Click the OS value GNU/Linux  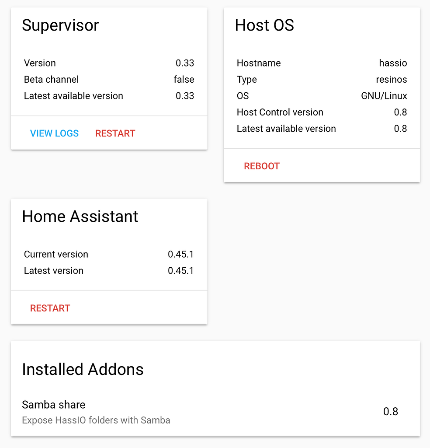384,95
